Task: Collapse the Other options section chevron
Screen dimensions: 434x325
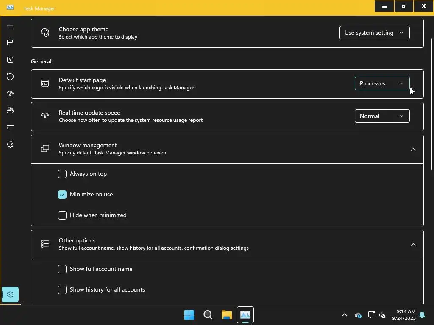Action: 413,245
